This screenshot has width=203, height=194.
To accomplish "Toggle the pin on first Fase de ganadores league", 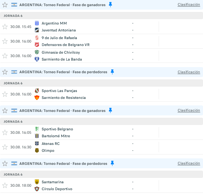I will 110,5.
